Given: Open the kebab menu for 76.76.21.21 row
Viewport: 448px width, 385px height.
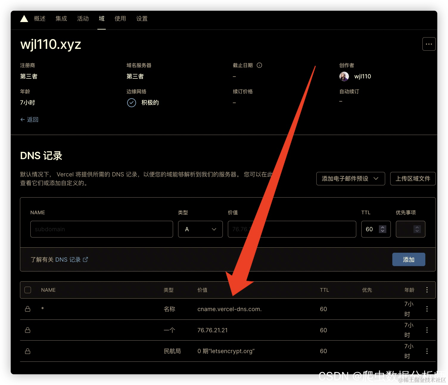Looking at the screenshot, I should coord(427,330).
